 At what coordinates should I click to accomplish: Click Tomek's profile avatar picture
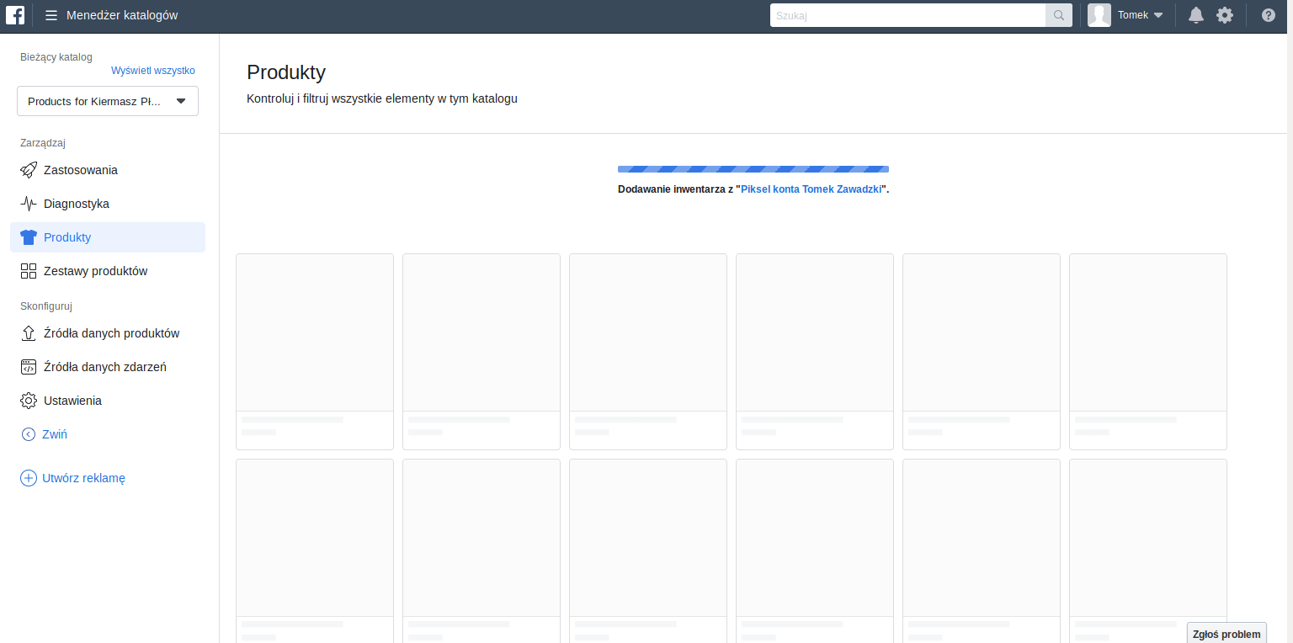point(1099,15)
